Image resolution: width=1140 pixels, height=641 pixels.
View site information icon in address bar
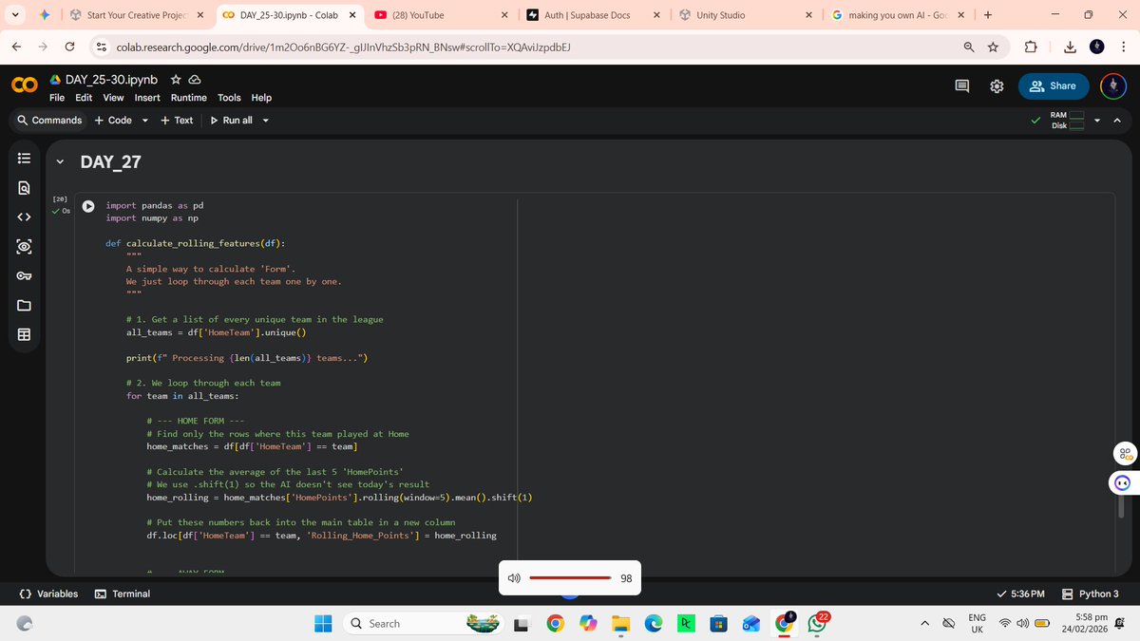101,47
